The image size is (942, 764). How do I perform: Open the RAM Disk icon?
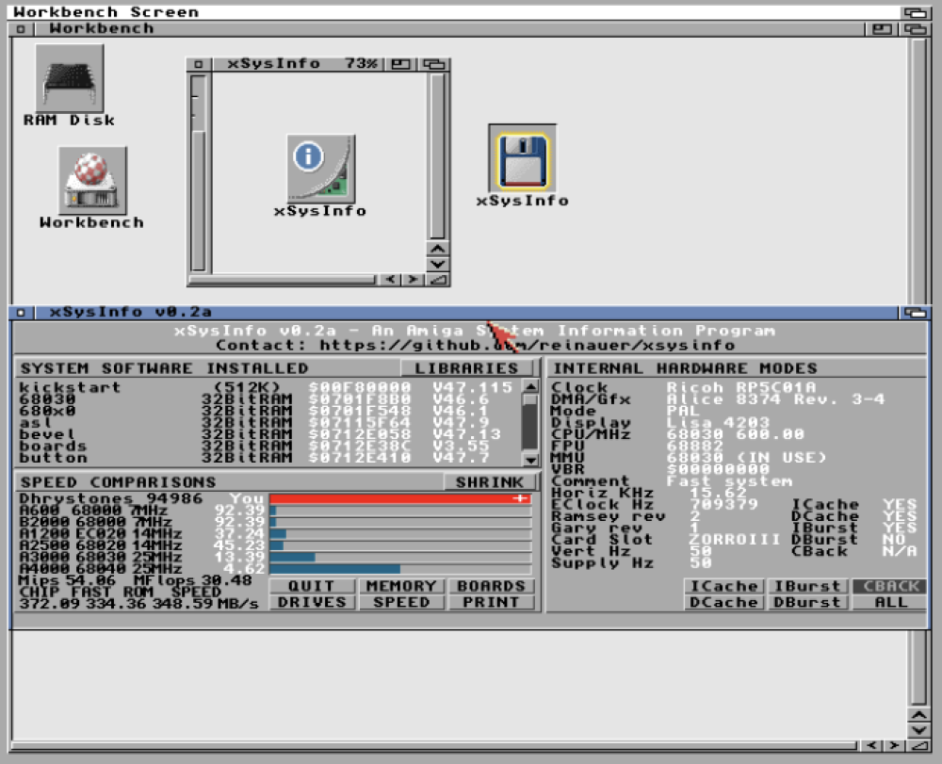tap(70, 80)
